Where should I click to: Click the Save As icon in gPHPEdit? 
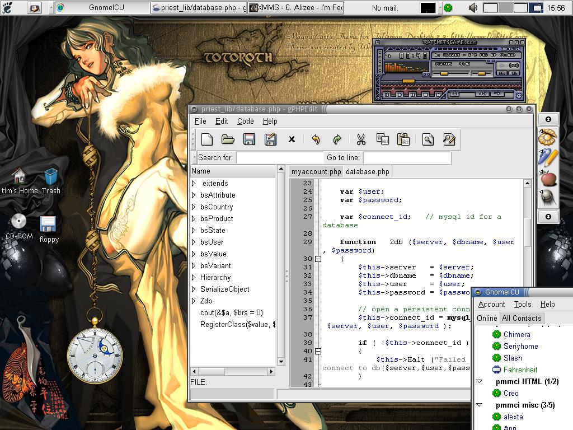pyautogui.click(x=270, y=139)
